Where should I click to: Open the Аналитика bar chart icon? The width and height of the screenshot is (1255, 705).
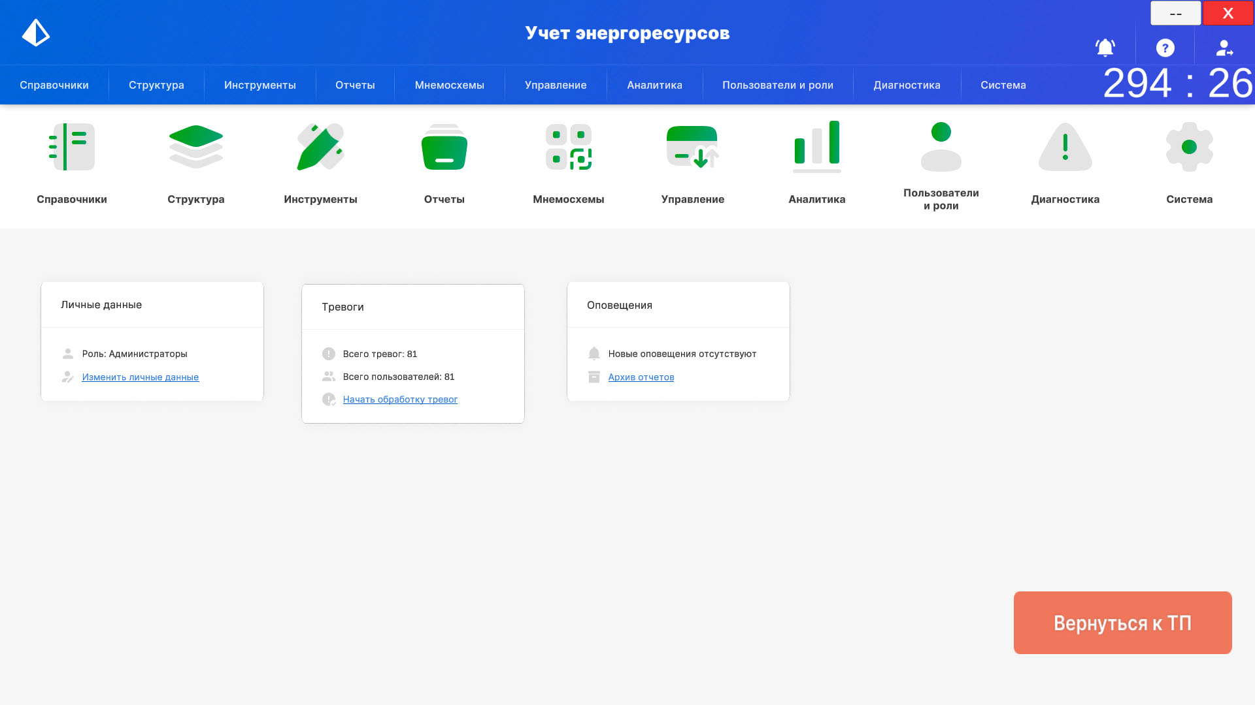click(817, 147)
